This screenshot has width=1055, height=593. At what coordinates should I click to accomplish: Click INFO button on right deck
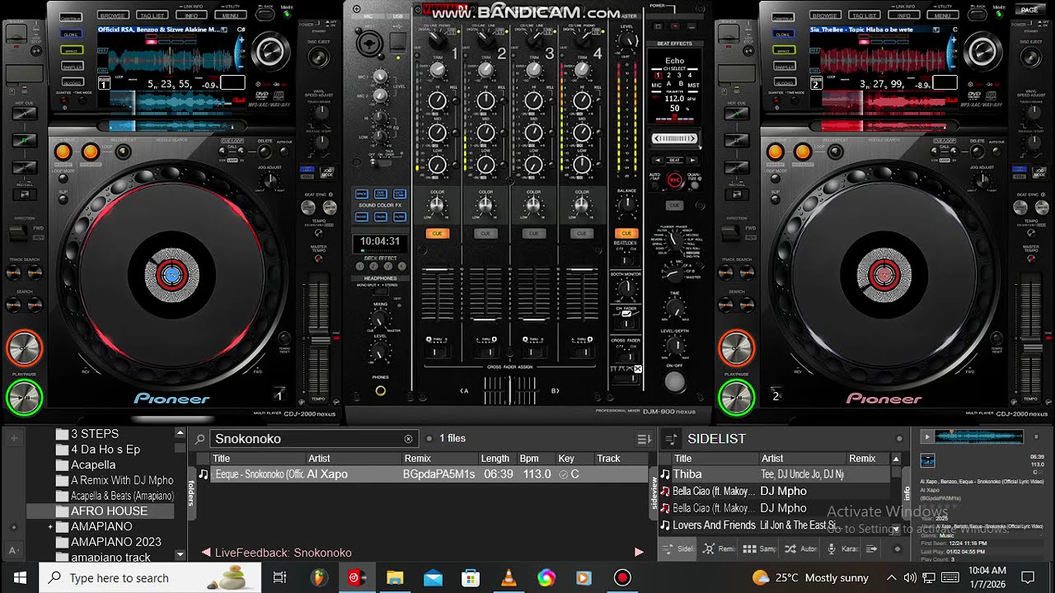[903, 15]
